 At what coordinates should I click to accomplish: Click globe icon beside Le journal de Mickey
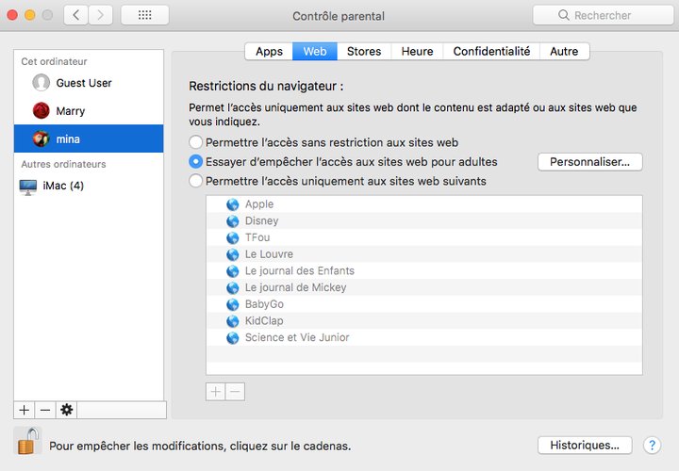(x=233, y=287)
